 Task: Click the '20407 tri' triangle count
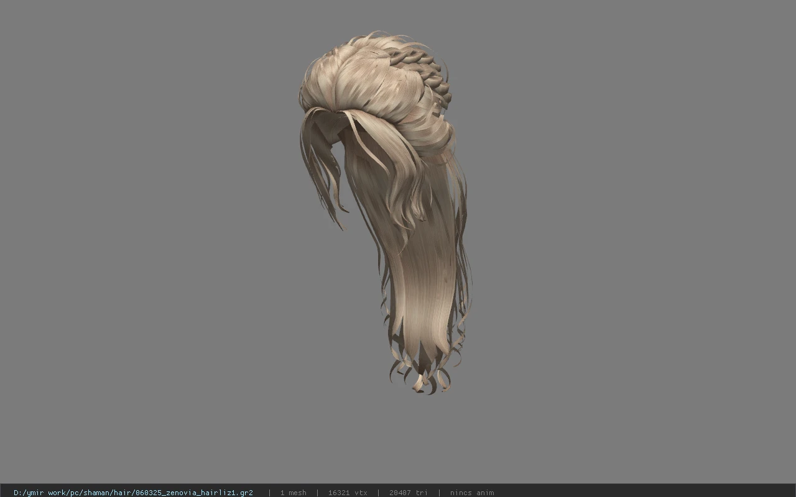point(409,493)
